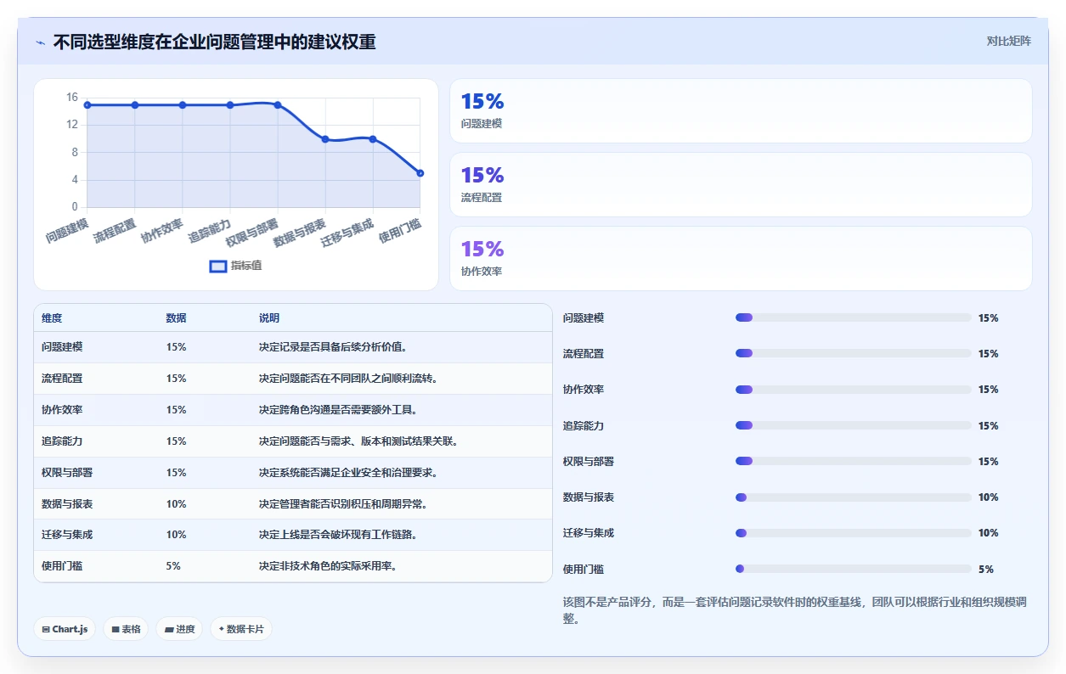Click the 问题建模 progress bar

853,317
